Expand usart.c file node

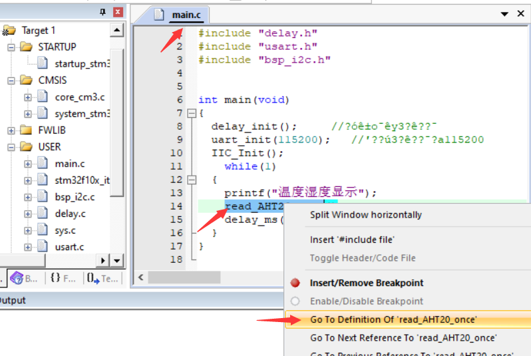click(28, 248)
